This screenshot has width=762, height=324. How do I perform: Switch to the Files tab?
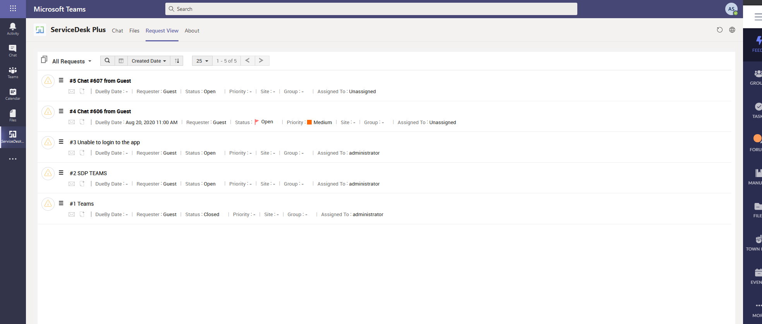click(x=134, y=31)
